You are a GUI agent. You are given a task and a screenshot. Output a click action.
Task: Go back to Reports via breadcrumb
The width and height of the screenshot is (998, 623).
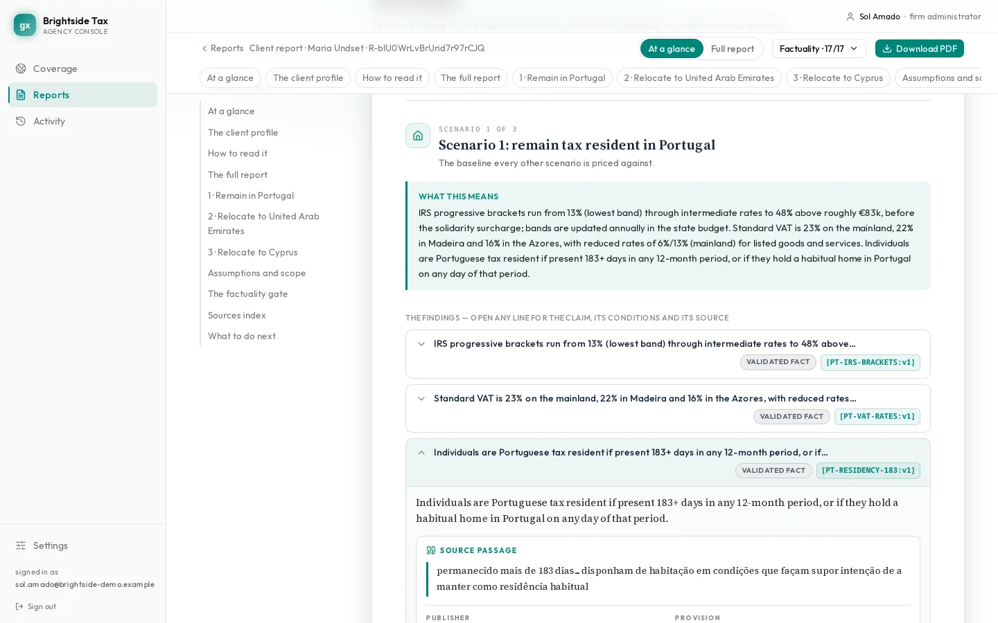[x=222, y=48]
